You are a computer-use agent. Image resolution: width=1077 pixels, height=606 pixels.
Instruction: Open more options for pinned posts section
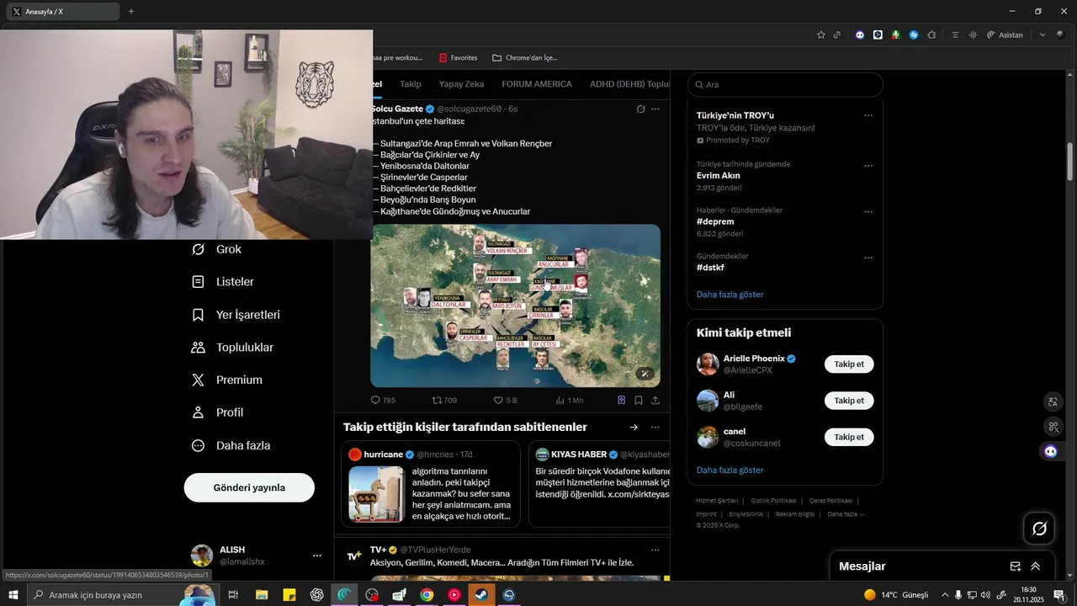pos(655,428)
